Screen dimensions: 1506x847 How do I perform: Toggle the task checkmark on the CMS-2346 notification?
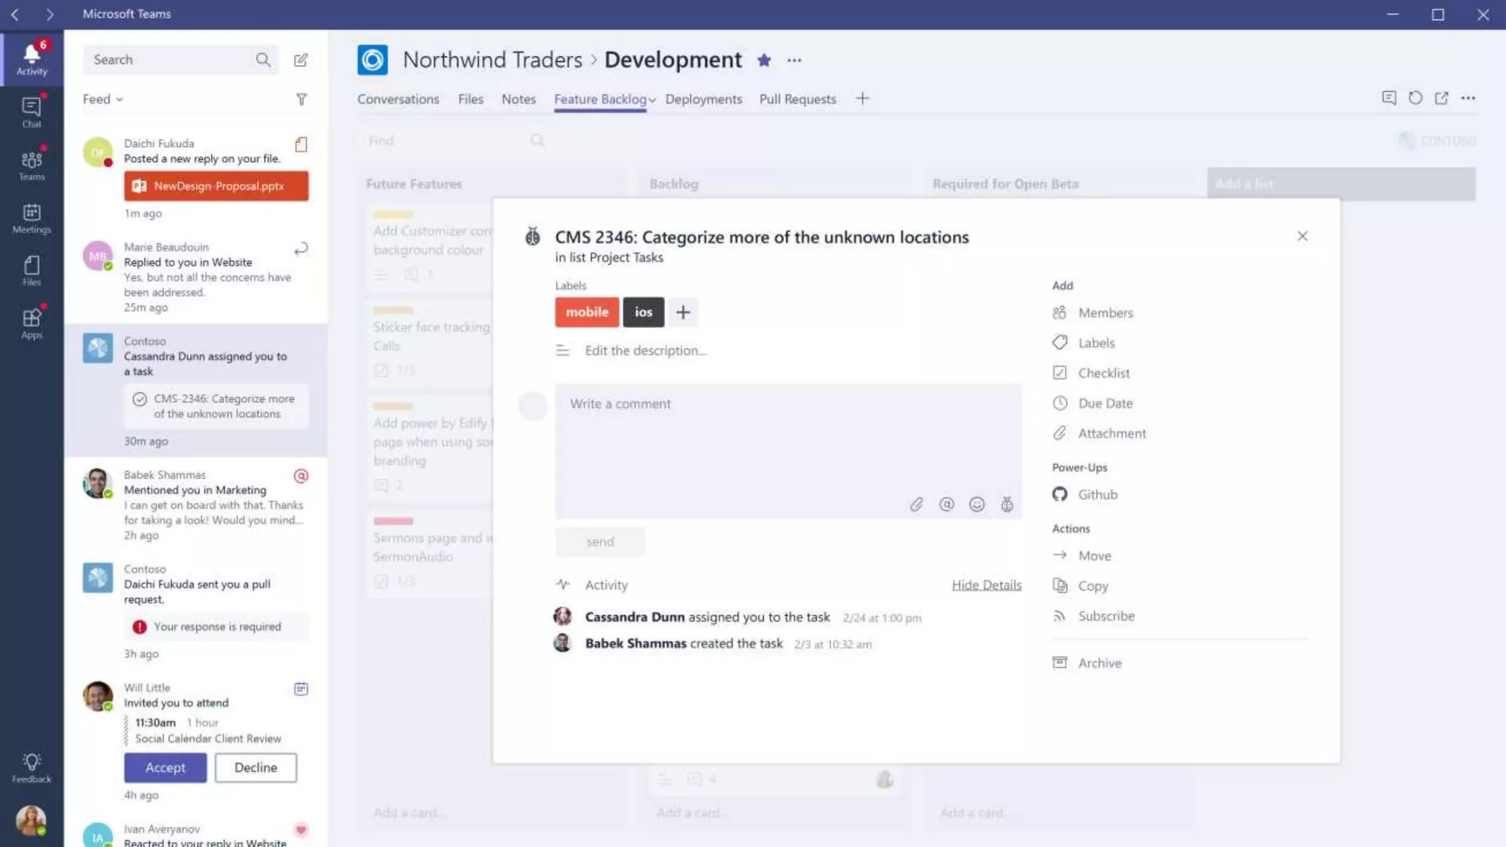click(140, 399)
